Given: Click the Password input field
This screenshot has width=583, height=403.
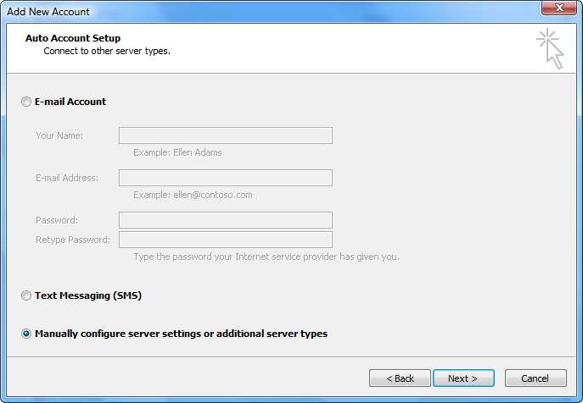Looking at the screenshot, I should pyautogui.click(x=226, y=220).
